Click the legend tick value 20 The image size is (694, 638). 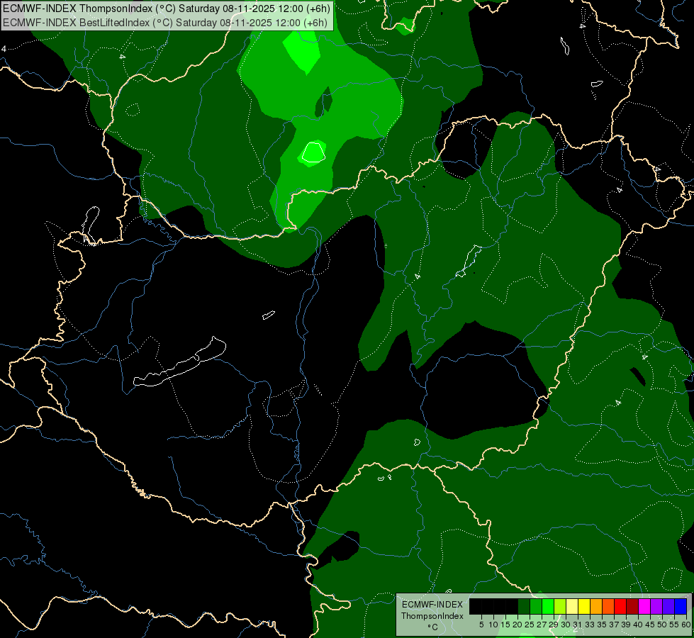(517, 625)
